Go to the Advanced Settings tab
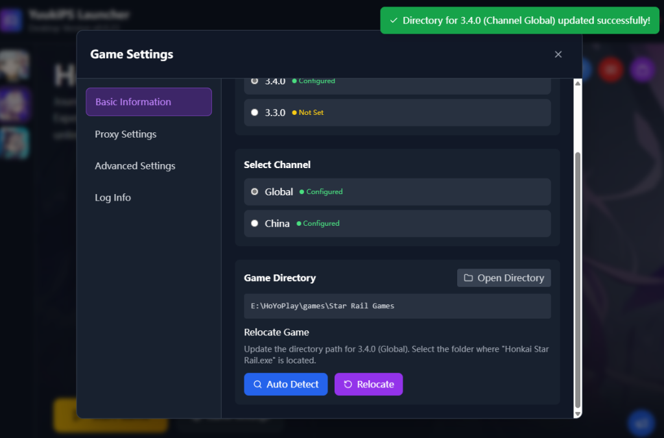This screenshot has width=664, height=438. (x=135, y=166)
